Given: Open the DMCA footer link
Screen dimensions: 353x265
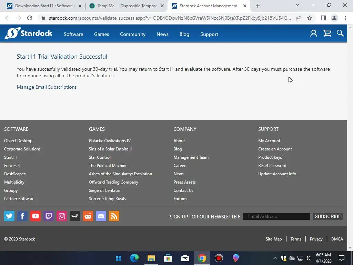Looking at the screenshot, I should click(337, 239).
